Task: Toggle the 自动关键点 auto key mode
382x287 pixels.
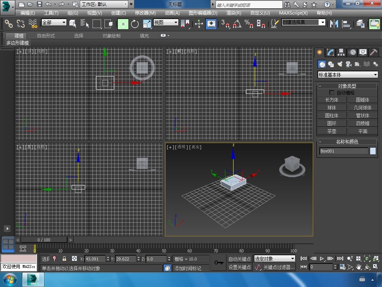Action: click(239, 259)
